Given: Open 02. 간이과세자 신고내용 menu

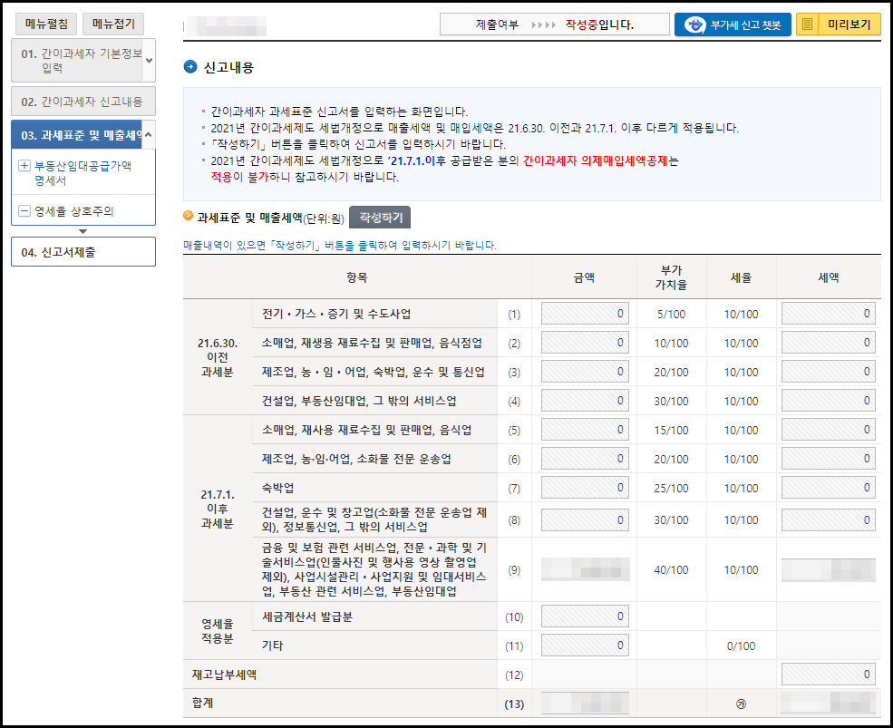Looking at the screenshot, I should 83,102.
